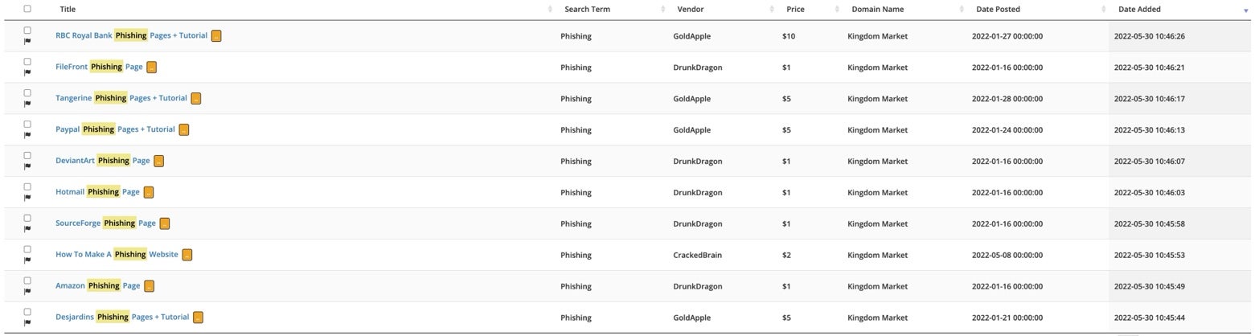Flag the Paypal Phishing Pages row
Viewport: 1255px width, 336px height.
tap(27, 135)
